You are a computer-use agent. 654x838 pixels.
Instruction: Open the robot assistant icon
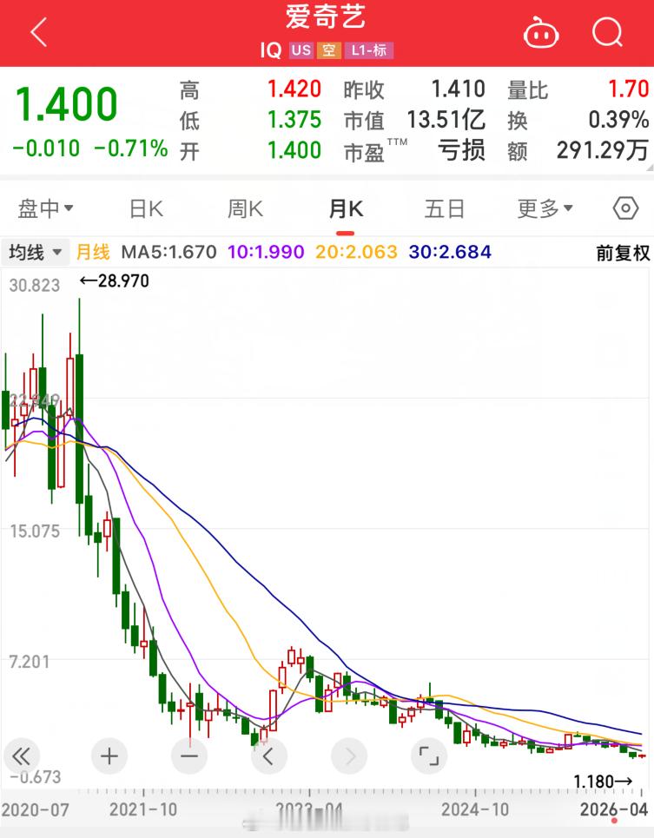pyautogui.click(x=541, y=33)
